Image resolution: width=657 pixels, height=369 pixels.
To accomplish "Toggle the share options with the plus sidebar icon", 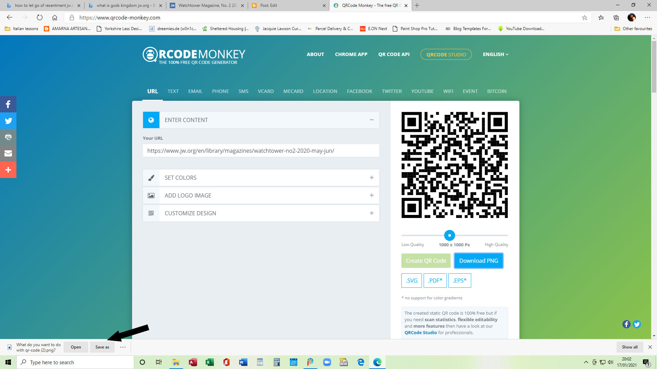I will coord(8,170).
